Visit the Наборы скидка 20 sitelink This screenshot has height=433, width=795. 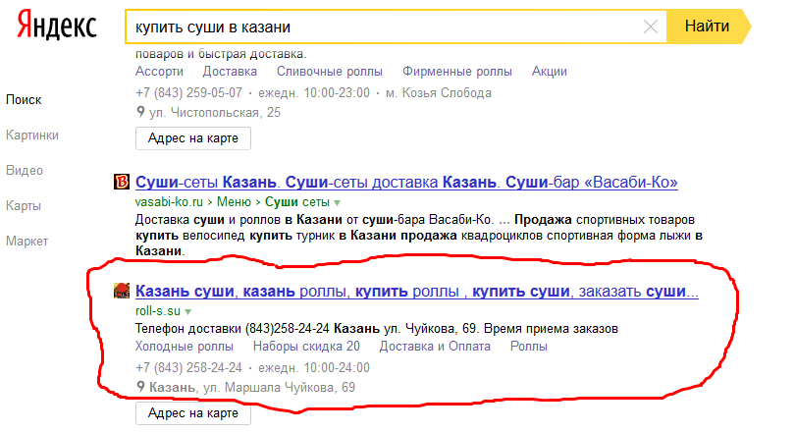point(306,347)
